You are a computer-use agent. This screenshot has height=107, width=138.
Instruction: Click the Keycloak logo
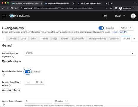click(20, 16)
